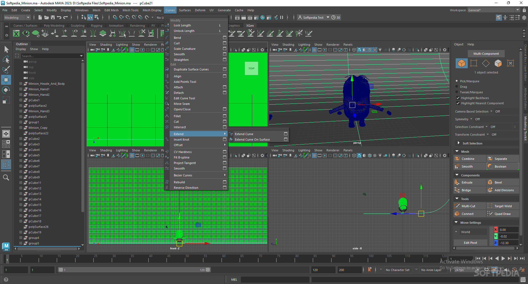
Task: Activate the Lasso selection tool
Action: click(x=6, y=59)
